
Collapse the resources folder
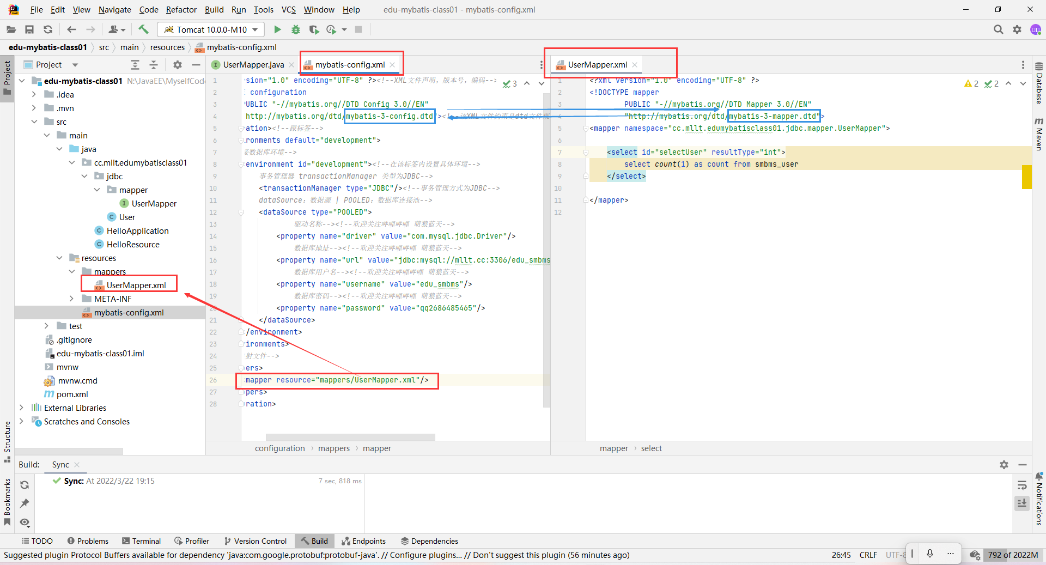[x=59, y=258]
